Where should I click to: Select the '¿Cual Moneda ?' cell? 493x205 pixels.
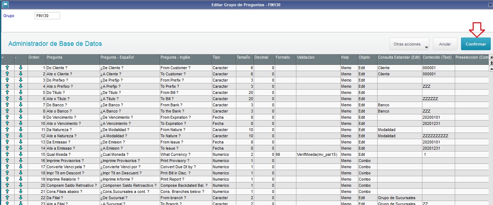(x=130, y=154)
